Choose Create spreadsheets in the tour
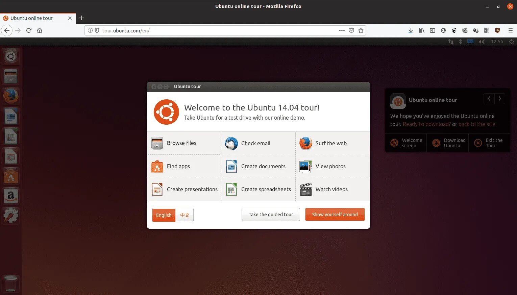Screen dimensions: 517x295 click(258, 189)
